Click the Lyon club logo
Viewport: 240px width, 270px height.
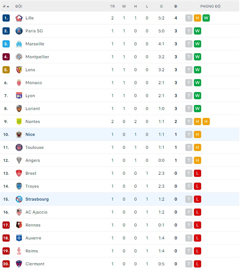click(19, 96)
